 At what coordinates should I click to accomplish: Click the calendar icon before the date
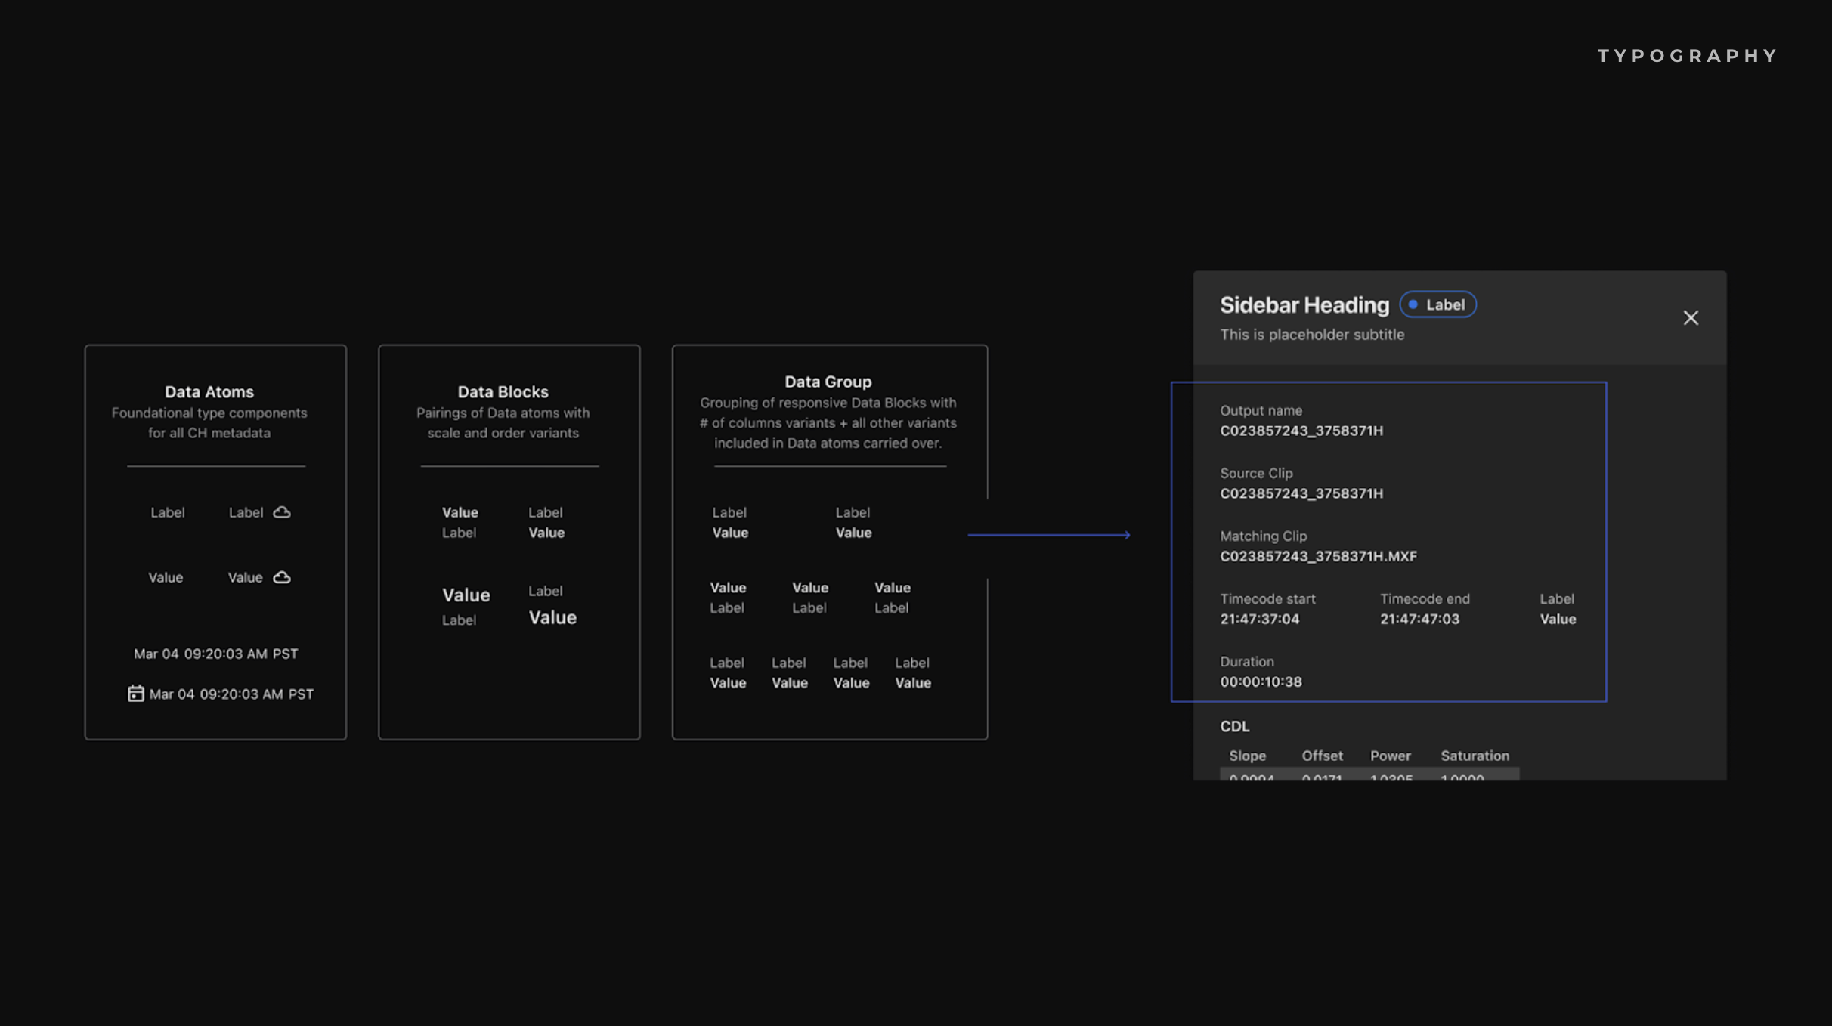[x=135, y=694]
